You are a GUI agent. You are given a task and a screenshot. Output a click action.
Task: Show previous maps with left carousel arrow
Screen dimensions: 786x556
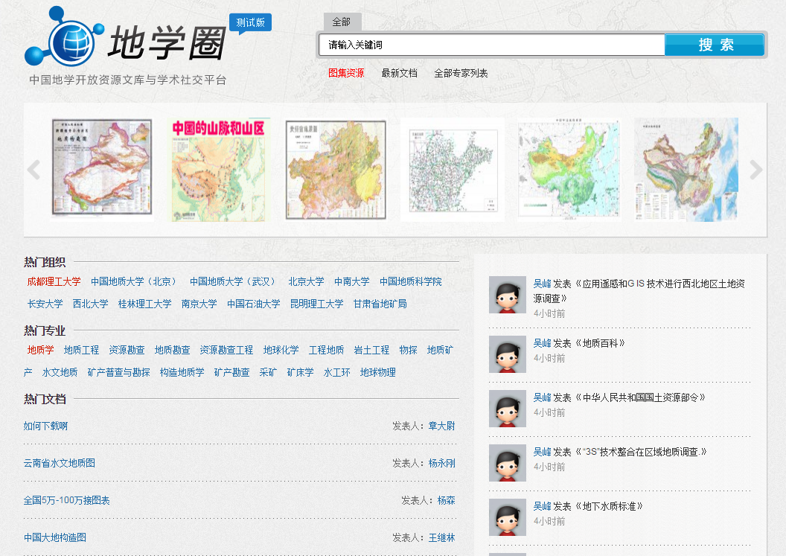tap(33, 170)
